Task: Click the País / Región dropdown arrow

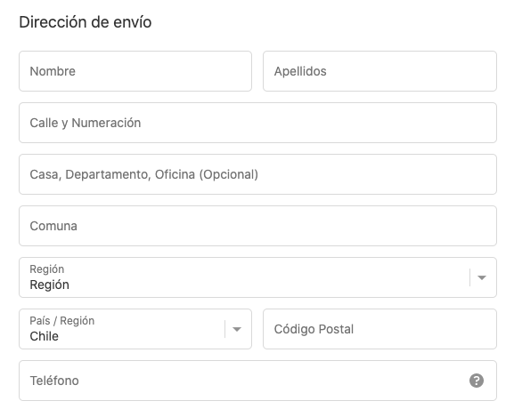Action: [237, 329]
